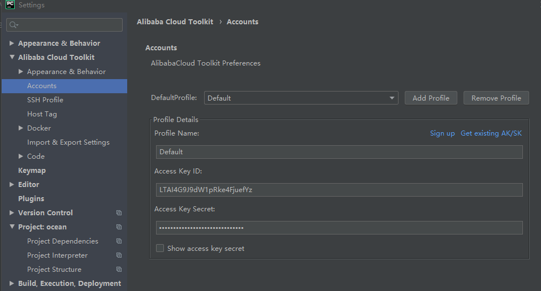Click the copy icon beside Project Dependencies
The image size is (541, 291).
[119, 241]
